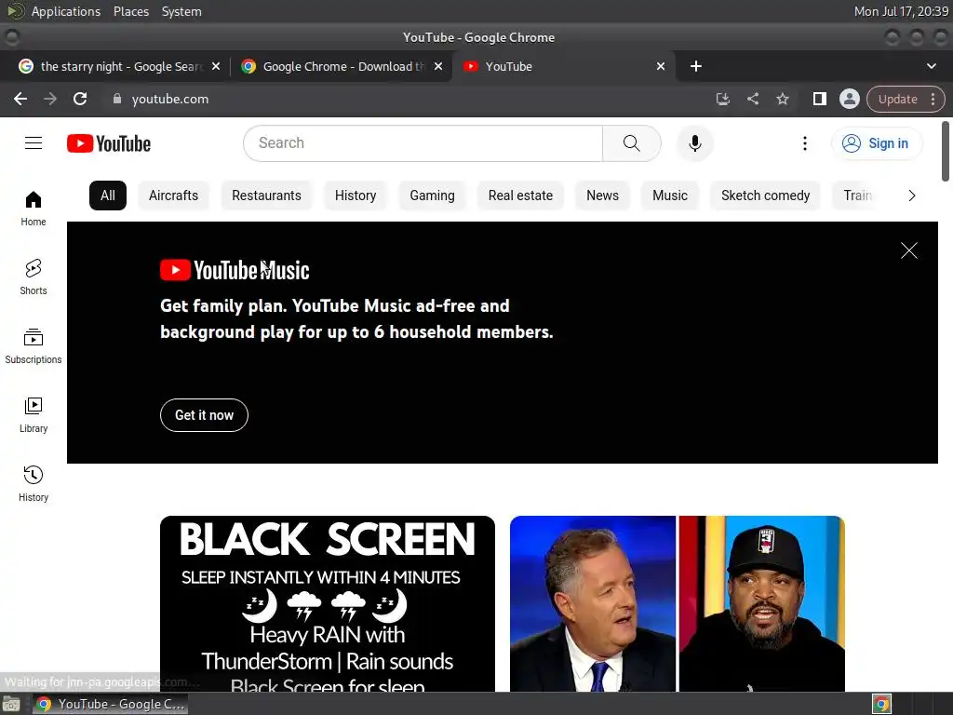953x715 pixels.
Task: Open Subscriptions from the sidebar
Action: 34,346
